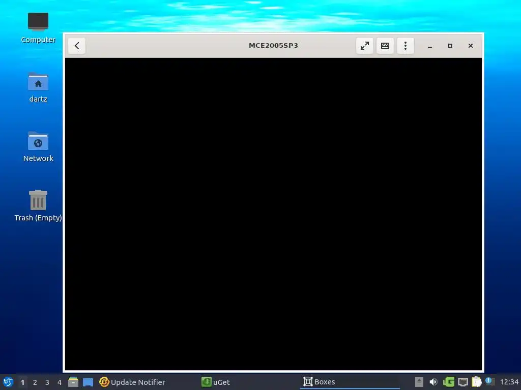Switch to workspace 3
Screen dimensions: 521x390
[47, 382]
